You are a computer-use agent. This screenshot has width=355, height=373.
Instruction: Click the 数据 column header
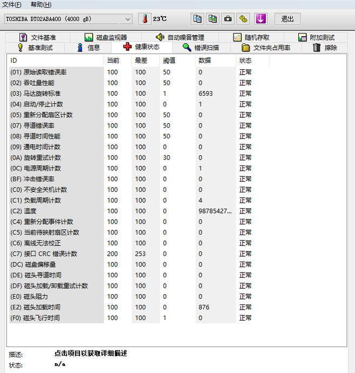[216, 61]
